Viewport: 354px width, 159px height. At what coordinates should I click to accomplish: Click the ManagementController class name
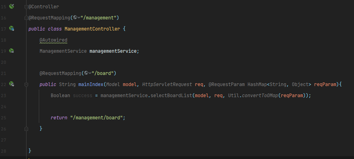pos(92,29)
